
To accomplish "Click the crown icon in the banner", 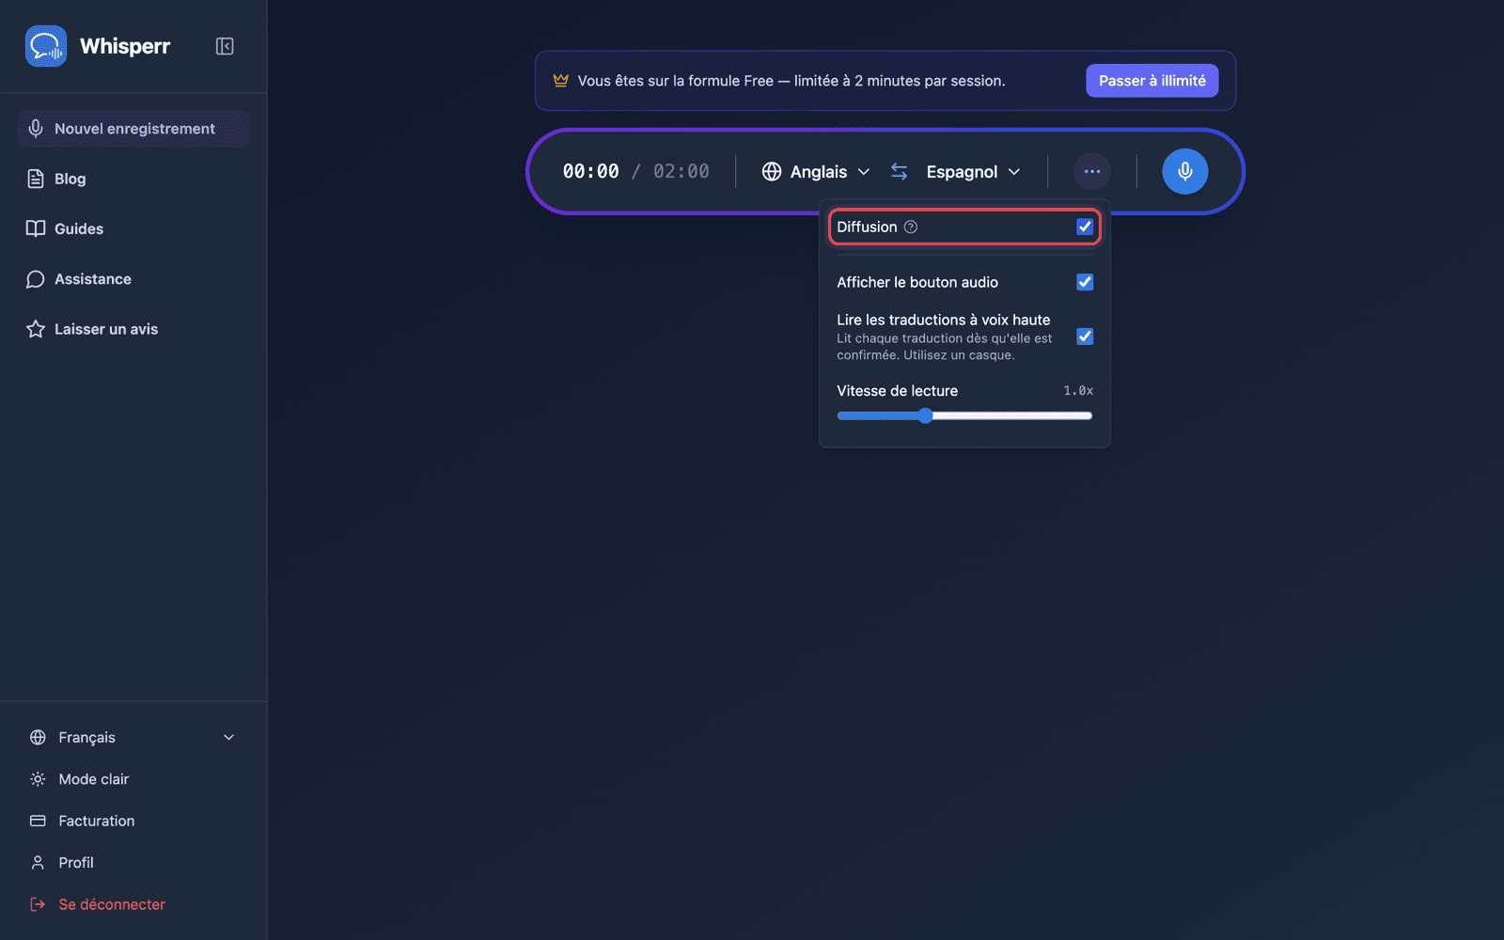I will click(561, 81).
